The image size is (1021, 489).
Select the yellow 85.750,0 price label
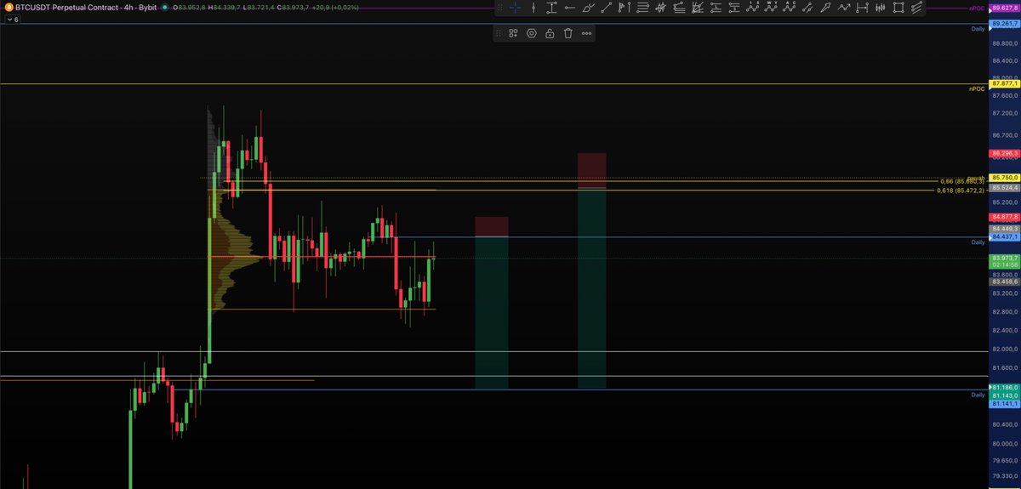[1005, 177]
